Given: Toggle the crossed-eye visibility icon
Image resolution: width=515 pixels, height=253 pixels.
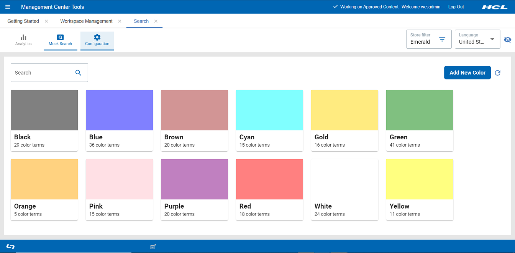Looking at the screenshot, I should [508, 39].
